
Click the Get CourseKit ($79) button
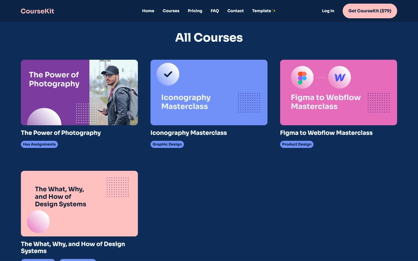tap(370, 11)
